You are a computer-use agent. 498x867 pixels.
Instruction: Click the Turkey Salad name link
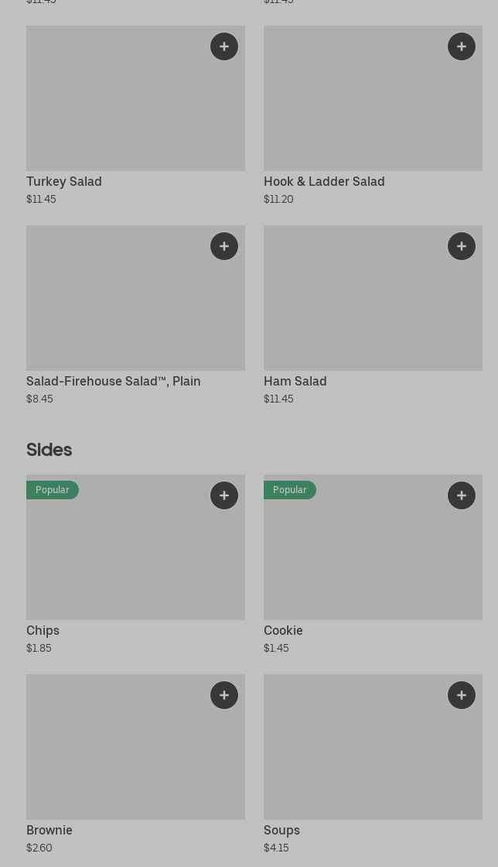point(64,181)
